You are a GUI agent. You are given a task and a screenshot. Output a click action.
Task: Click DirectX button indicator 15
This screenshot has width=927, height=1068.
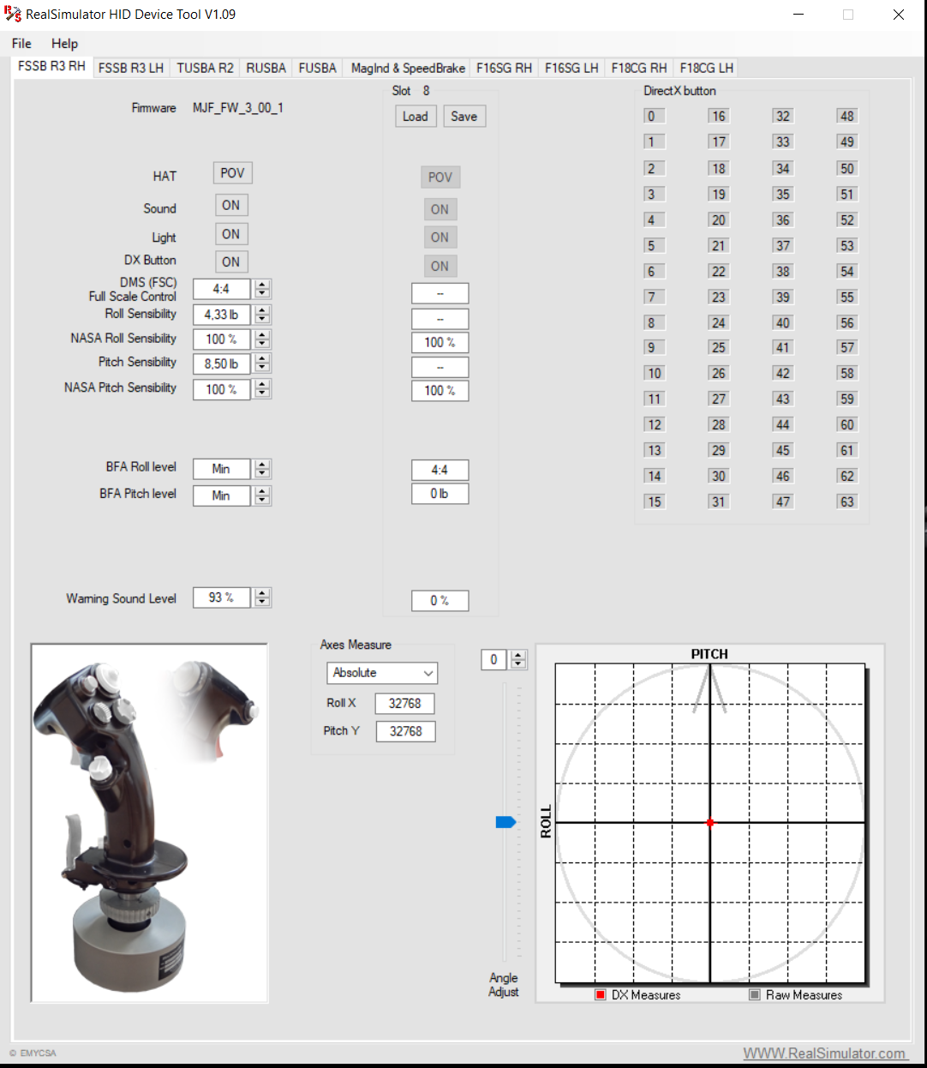654,501
